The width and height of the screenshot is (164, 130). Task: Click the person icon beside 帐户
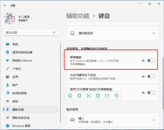(8, 85)
